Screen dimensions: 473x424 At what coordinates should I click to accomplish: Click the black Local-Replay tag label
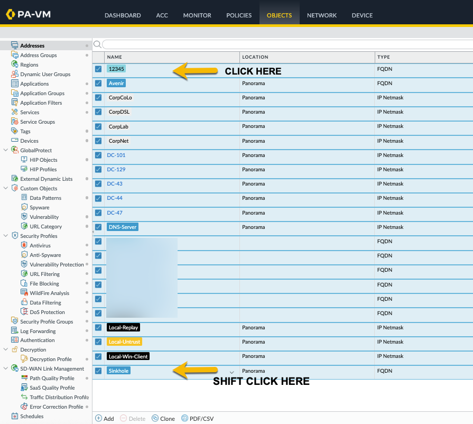pos(123,327)
